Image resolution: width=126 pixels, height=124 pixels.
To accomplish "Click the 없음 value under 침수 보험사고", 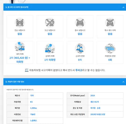I will click(80, 34).
